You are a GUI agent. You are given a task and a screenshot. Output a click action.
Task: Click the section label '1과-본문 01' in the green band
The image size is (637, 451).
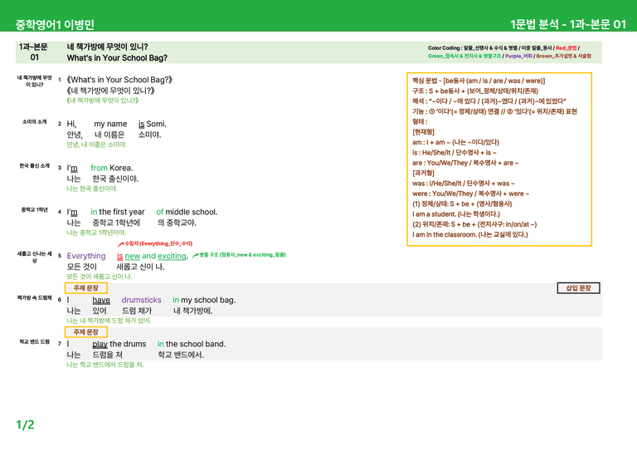[33, 52]
